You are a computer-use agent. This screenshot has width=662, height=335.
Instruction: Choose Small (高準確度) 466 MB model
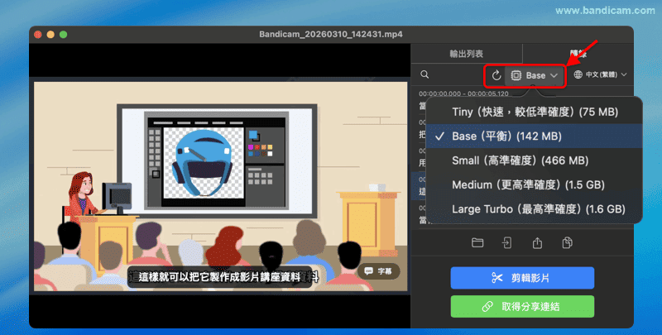[534, 160]
